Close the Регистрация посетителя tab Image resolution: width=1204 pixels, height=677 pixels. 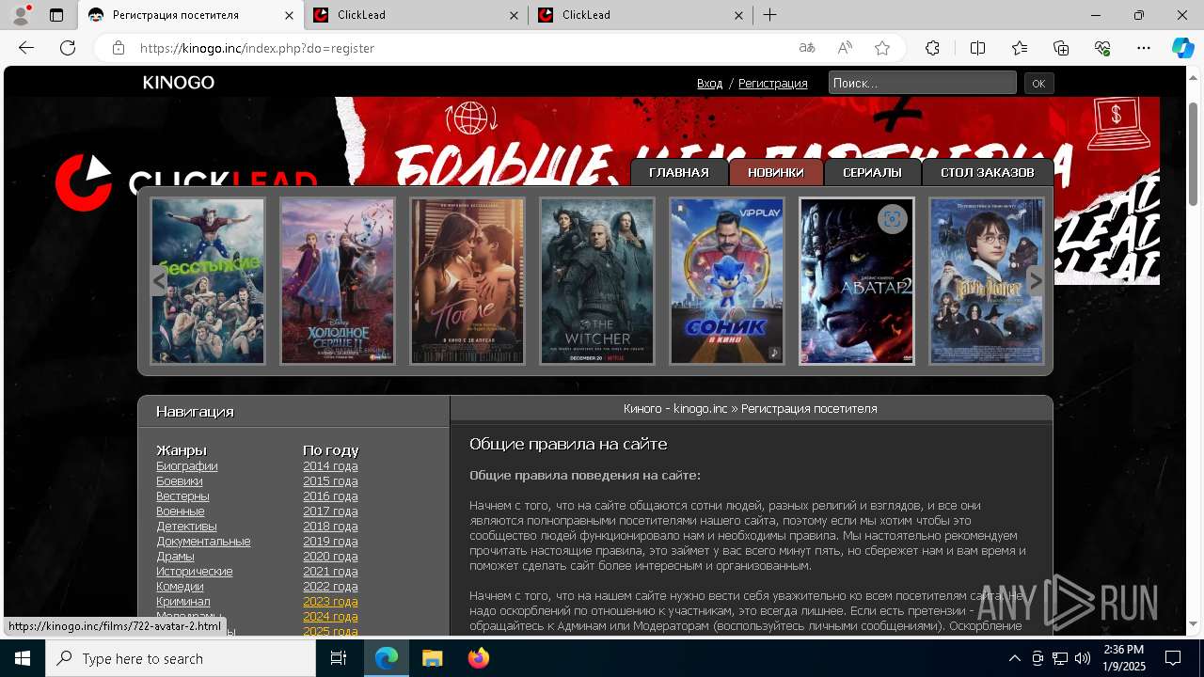coord(289,15)
